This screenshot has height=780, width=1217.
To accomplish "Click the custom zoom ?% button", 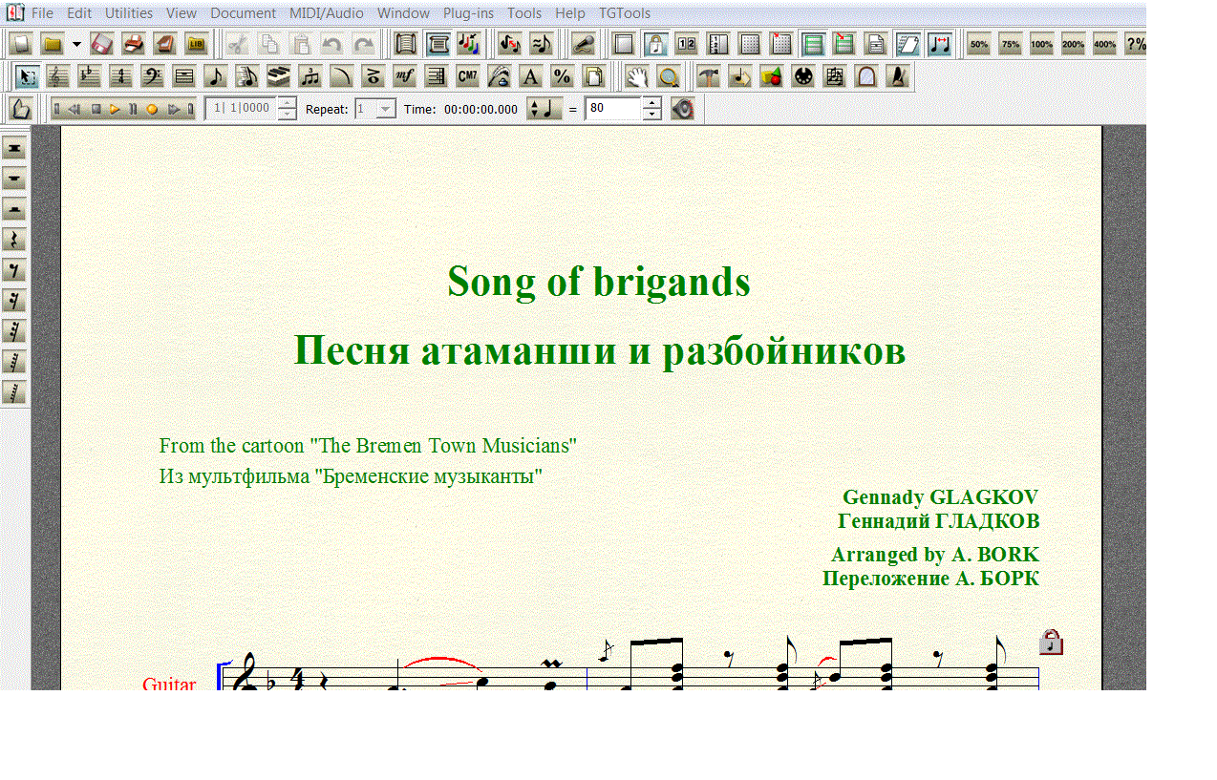I will [1135, 44].
